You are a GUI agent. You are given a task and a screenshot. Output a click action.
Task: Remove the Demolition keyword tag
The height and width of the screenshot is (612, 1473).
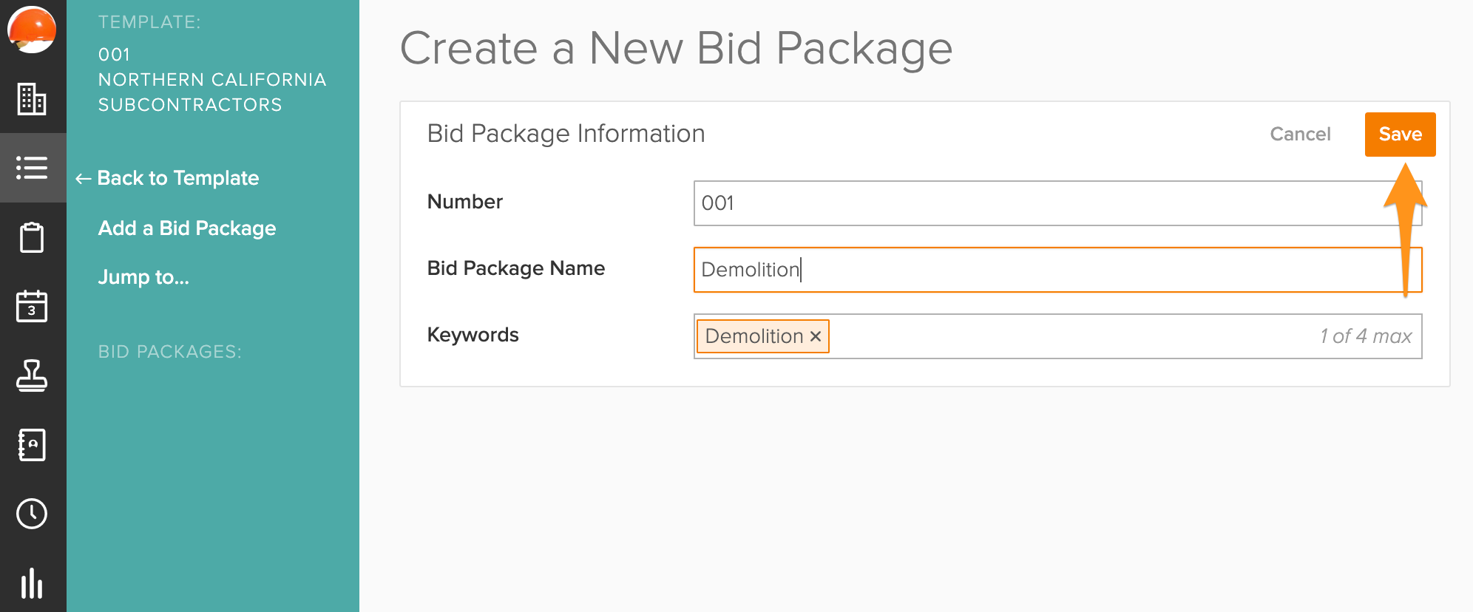pos(816,336)
